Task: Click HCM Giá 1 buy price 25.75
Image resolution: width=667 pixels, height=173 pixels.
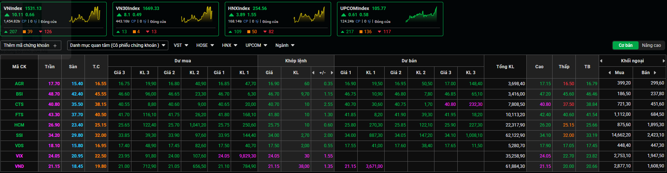Action: (x=224, y=125)
